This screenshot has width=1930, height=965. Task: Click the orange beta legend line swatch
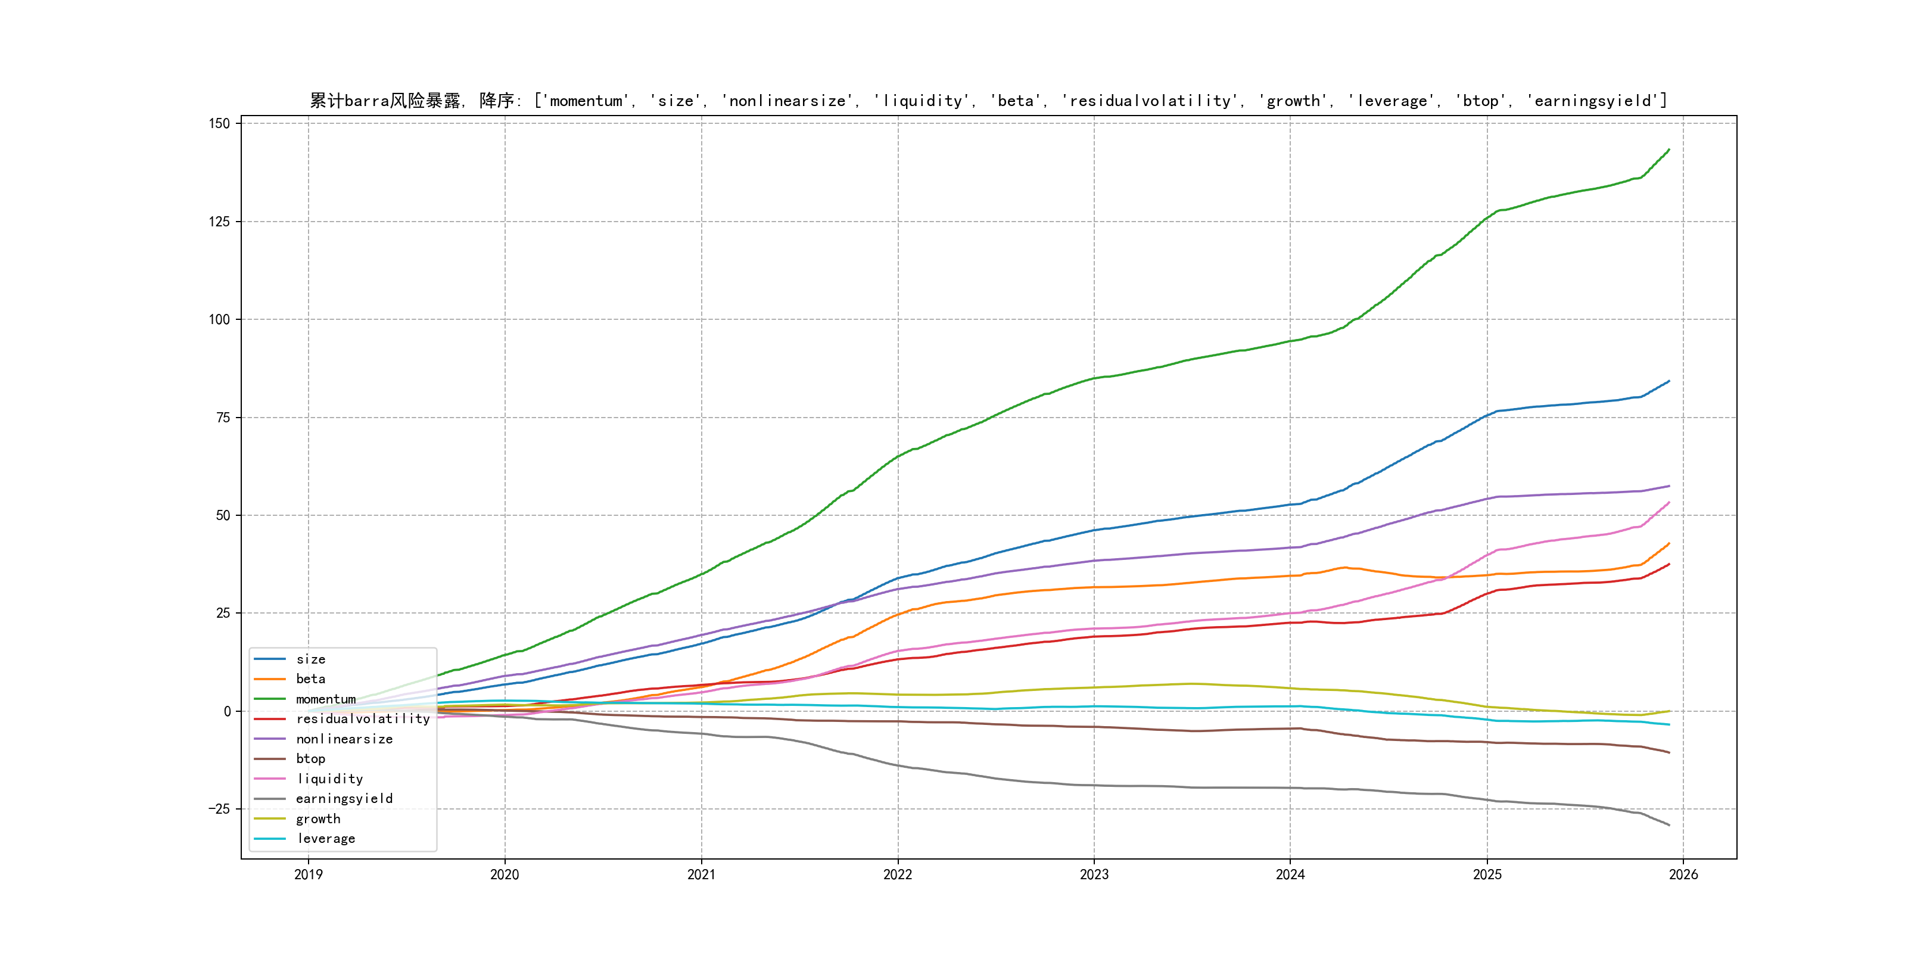270,679
